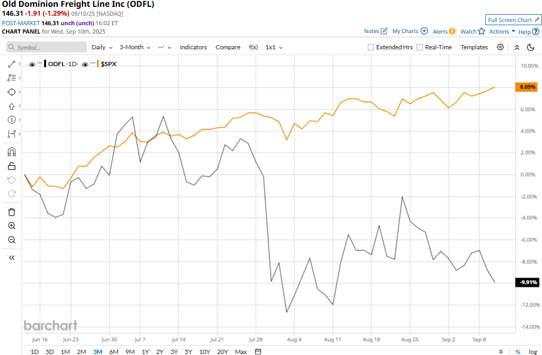Select the 5D time range
This screenshot has height=355, width=542.
pyautogui.click(x=50, y=351)
